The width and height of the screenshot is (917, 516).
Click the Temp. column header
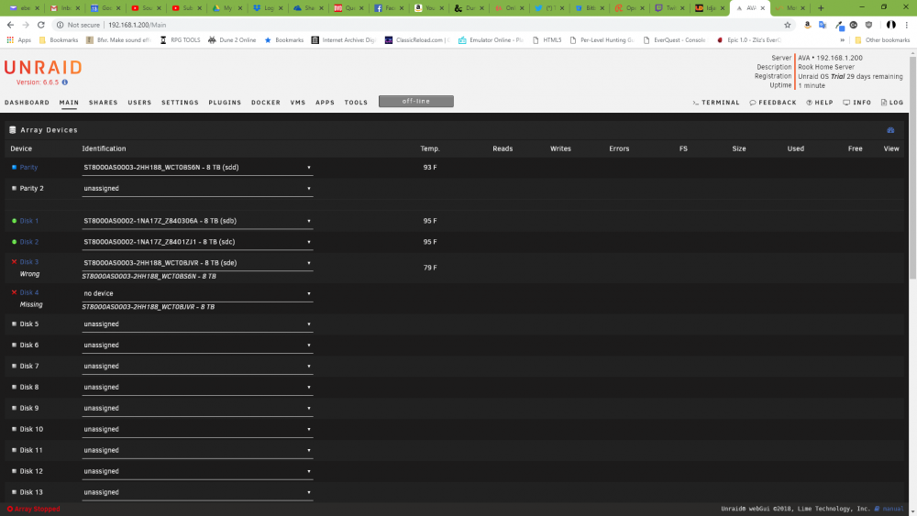[x=430, y=148]
